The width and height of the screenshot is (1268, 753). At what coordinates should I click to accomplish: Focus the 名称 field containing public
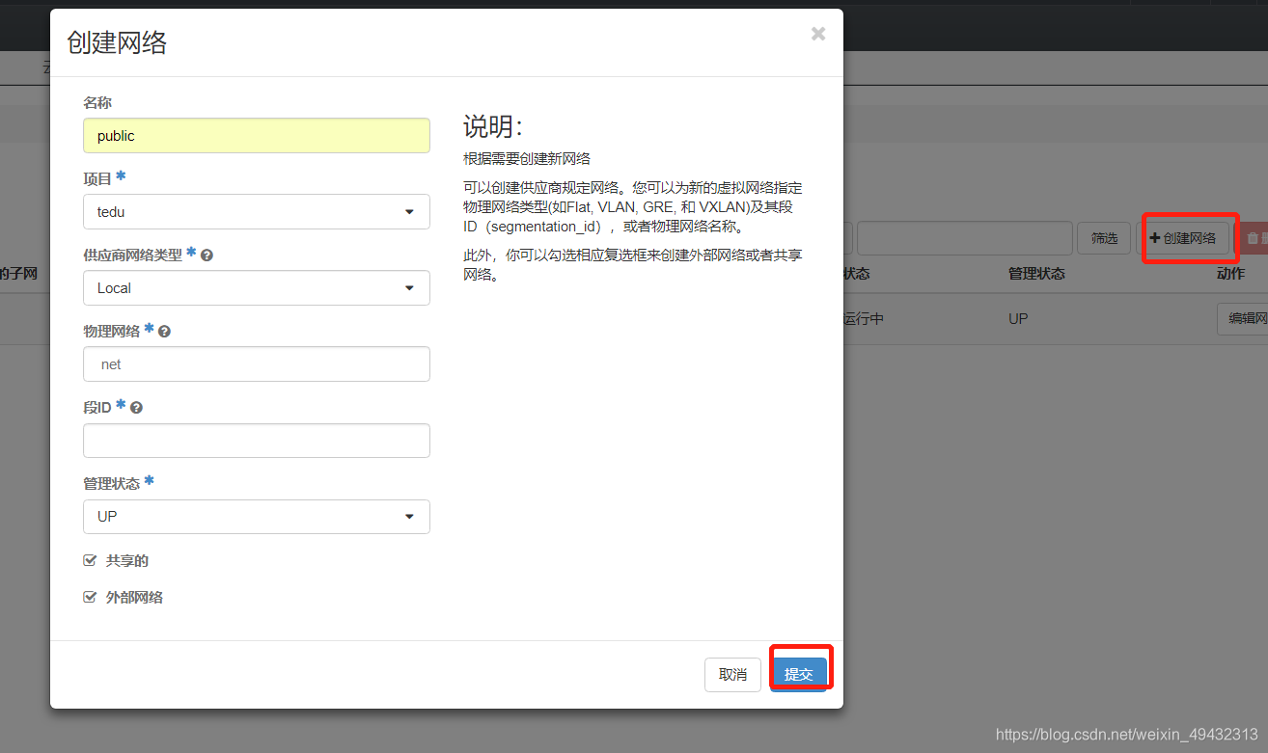[x=257, y=135]
